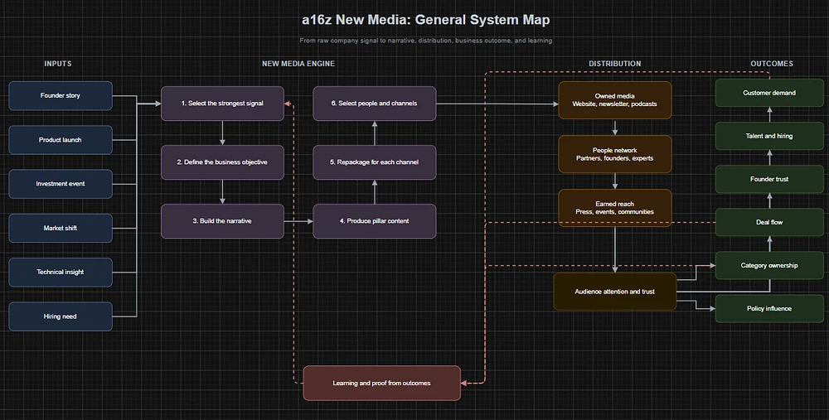The image size is (829, 420).
Task: Click '2. Define the business objective' box
Action: tap(222, 162)
